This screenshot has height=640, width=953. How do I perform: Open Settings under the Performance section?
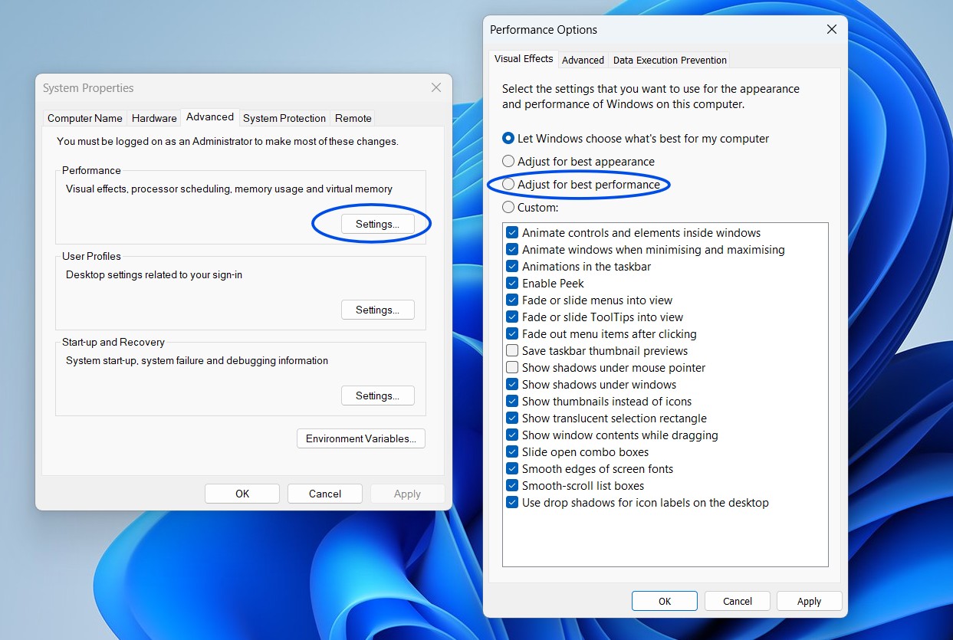[x=377, y=224]
